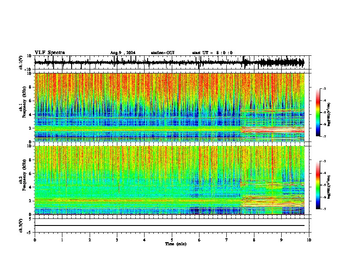Click the flat ch.3 voltage trace line
The width and height of the screenshot is (348, 269).
pos(169,225)
